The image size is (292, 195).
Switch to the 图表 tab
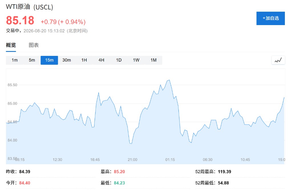pyautogui.click(x=34, y=45)
